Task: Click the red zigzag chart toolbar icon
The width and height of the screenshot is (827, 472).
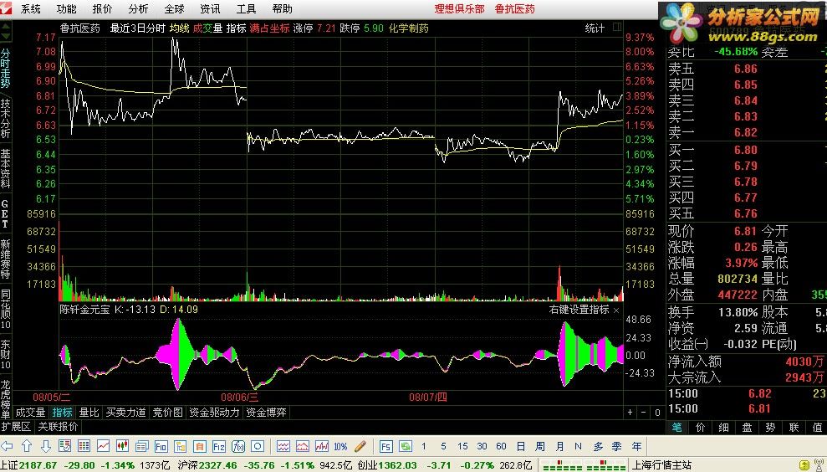Action: coord(322,446)
